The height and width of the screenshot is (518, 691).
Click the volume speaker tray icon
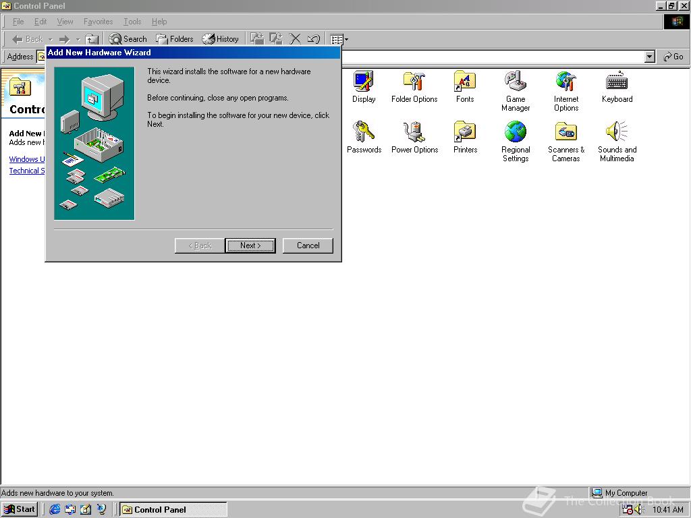pyautogui.click(x=638, y=510)
